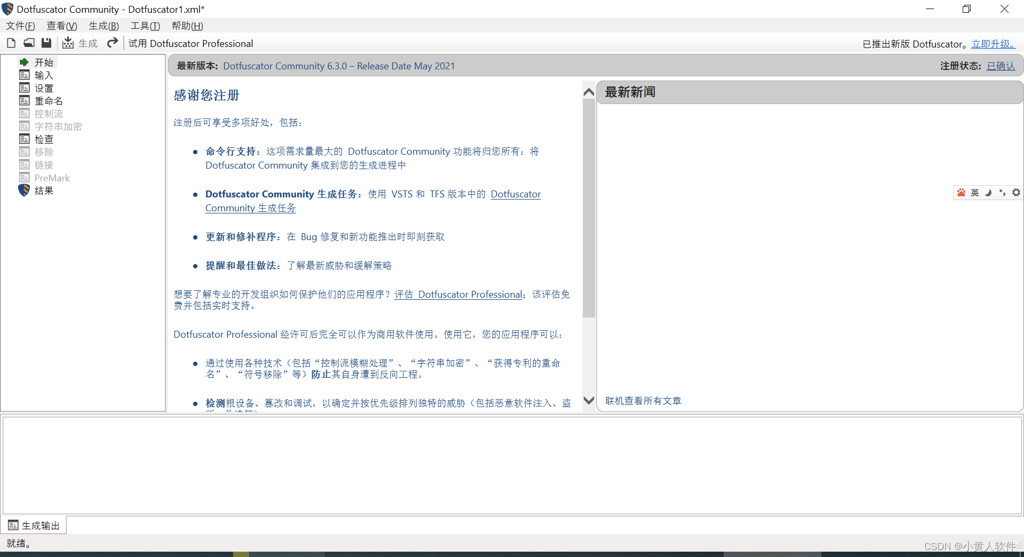Click the 感谢您注册 heading
The width and height of the screenshot is (1024, 557).
(x=206, y=95)
